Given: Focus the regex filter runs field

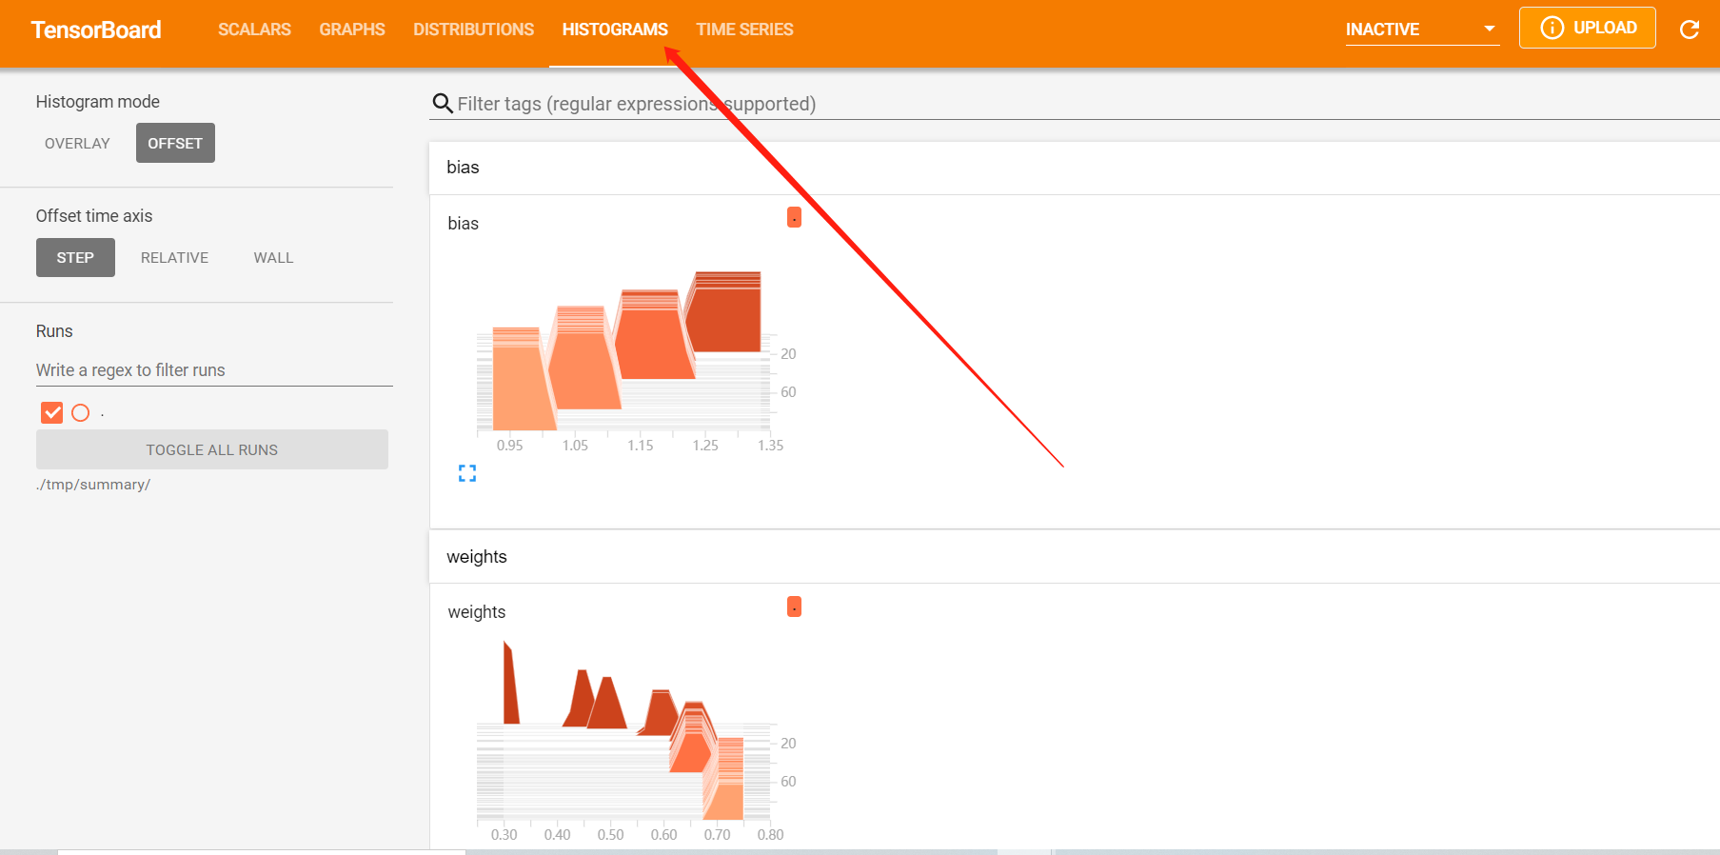Looking at the screenshot, I should tap(214, 370).
